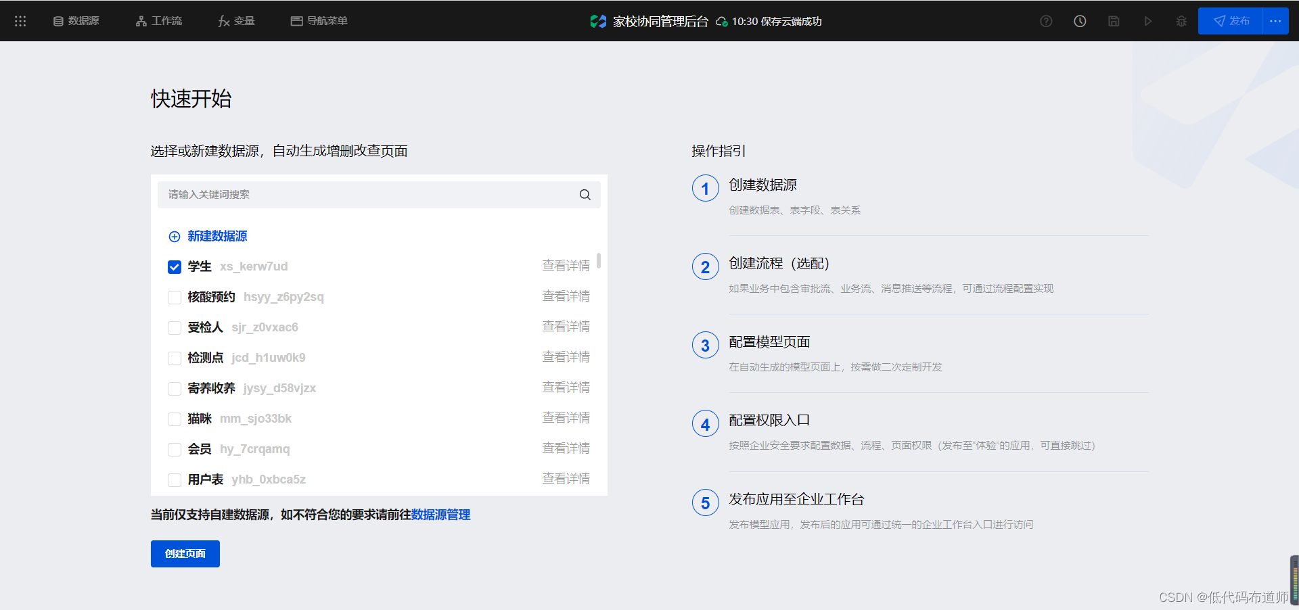
Task: Check the 用户表 checkbox
Action: tap(175, 480)
